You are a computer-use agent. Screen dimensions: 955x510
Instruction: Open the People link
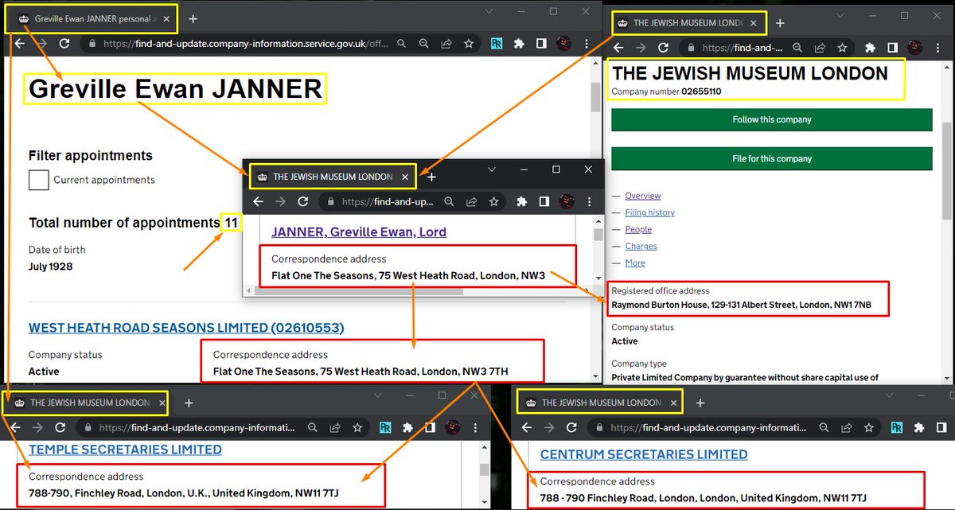tap(638, 229)
